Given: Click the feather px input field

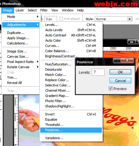Looking at the screenshot, I should point(51,19).
